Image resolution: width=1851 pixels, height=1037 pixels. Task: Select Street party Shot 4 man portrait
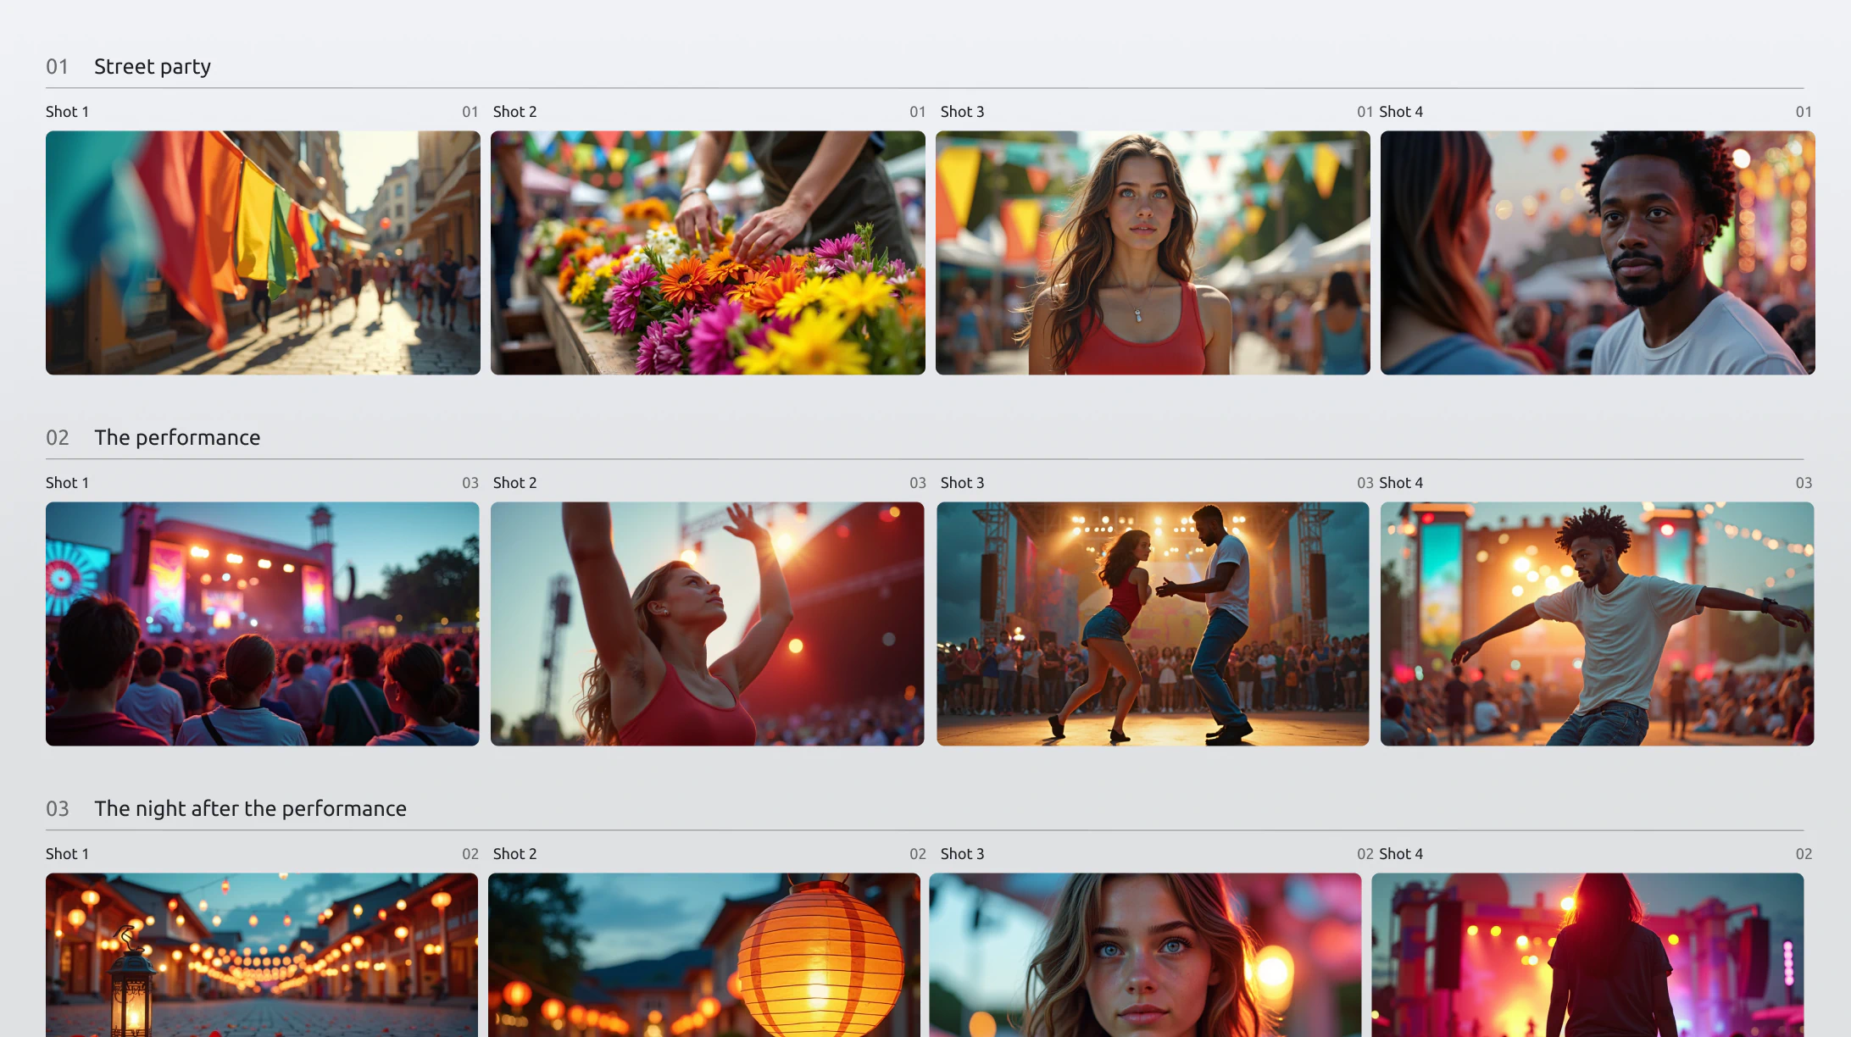(x=1598, y=252)
